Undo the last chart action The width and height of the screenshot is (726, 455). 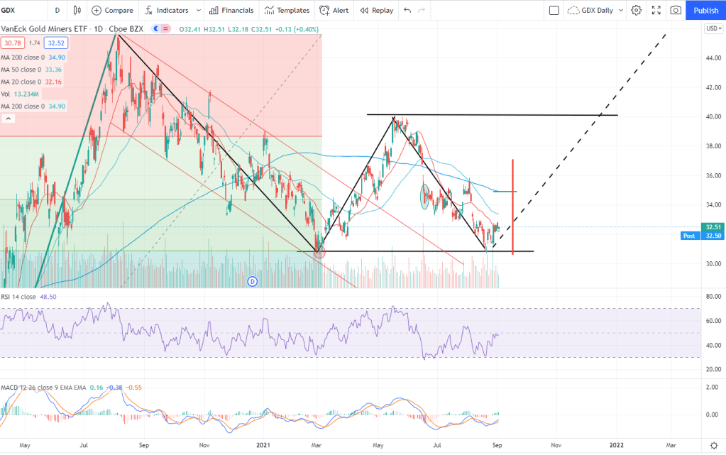[407, 11]
